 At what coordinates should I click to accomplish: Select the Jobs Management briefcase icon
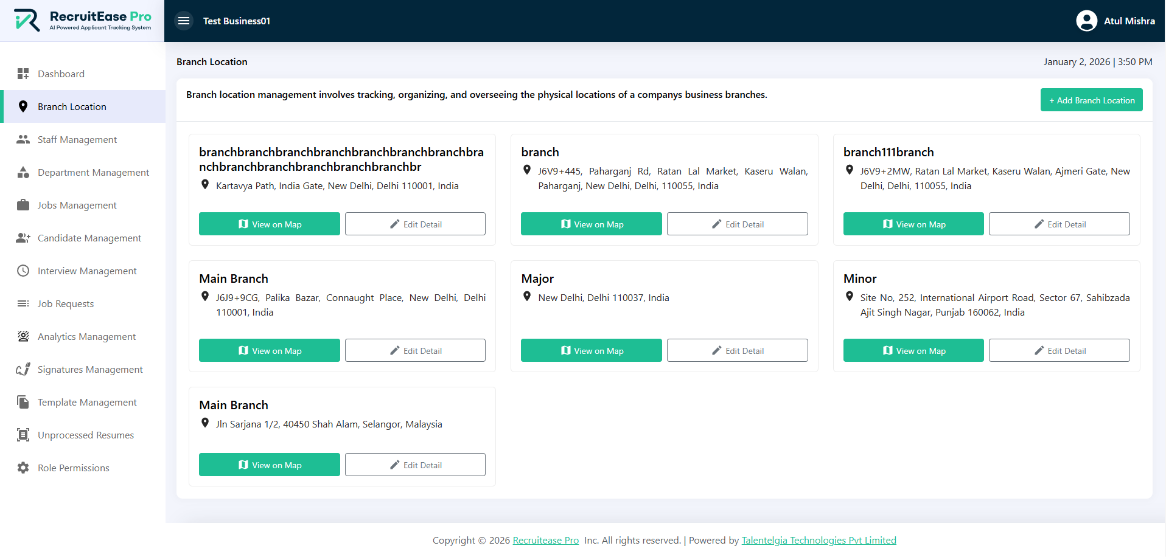point(23,205)
